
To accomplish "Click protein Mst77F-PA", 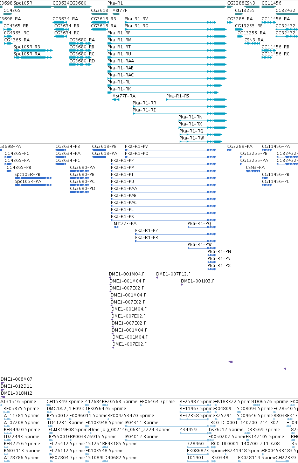I will tap(125, 223).
